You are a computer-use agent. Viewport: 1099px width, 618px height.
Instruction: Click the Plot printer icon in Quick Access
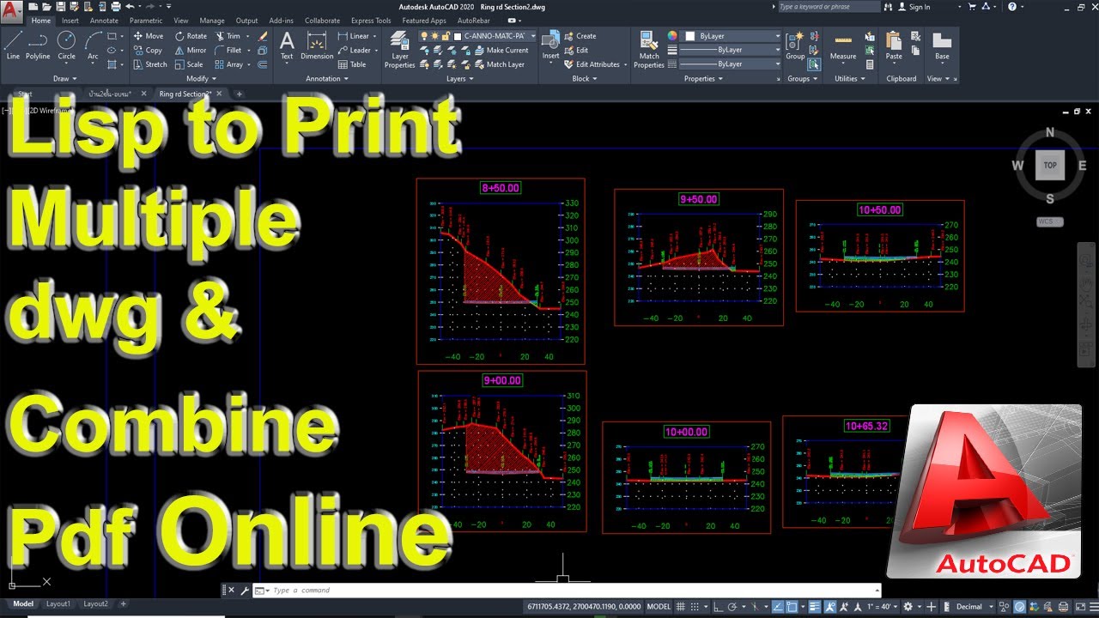pos(115,6)
